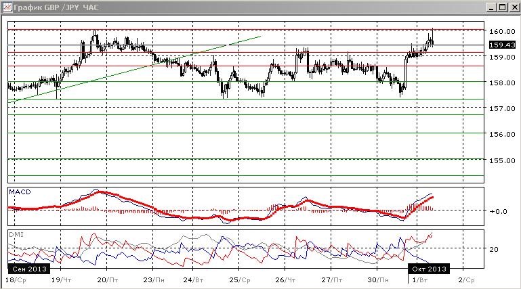Click the 1/Вт date label

(419, 280)
